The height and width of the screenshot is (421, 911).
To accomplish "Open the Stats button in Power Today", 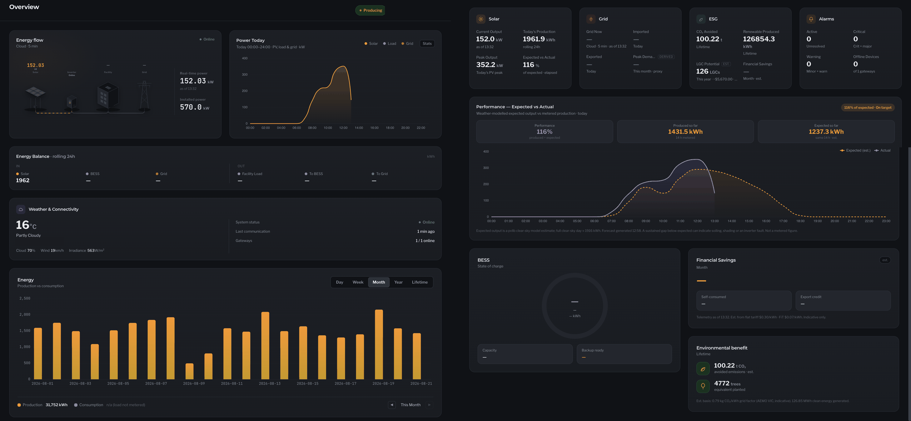I will click(427, 44).
